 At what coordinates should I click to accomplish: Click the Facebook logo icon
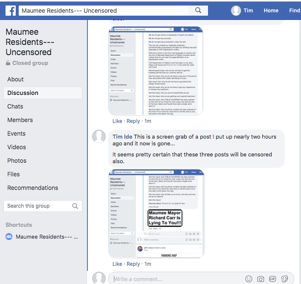click(x=11, y=11)
